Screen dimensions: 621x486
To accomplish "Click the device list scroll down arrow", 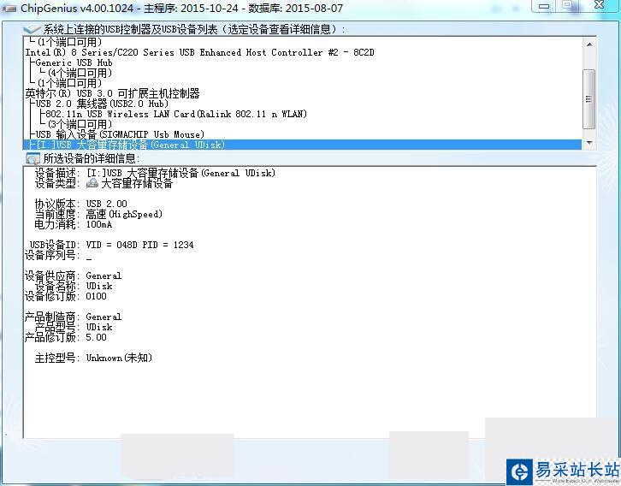I will click(589, 143).
